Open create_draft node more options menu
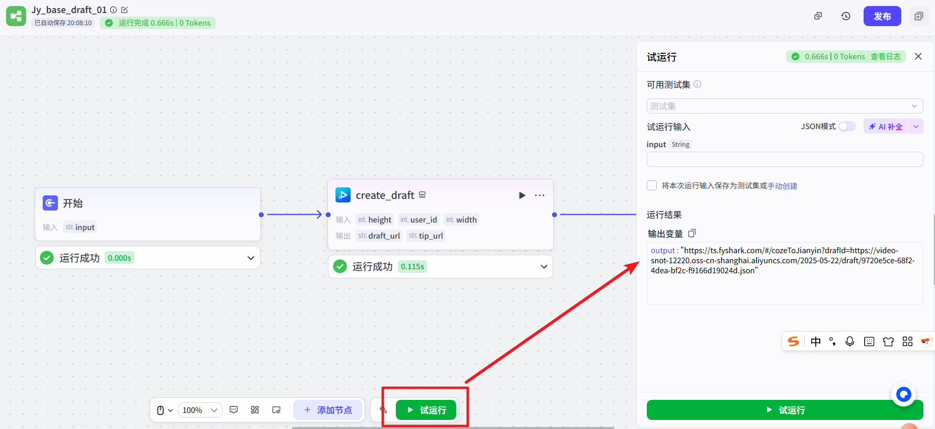This screenshot has height=429, width=935. coord(540,195)
